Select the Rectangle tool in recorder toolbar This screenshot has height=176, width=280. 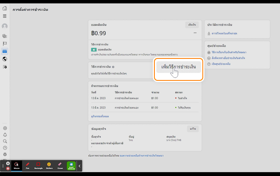point(38,166)
